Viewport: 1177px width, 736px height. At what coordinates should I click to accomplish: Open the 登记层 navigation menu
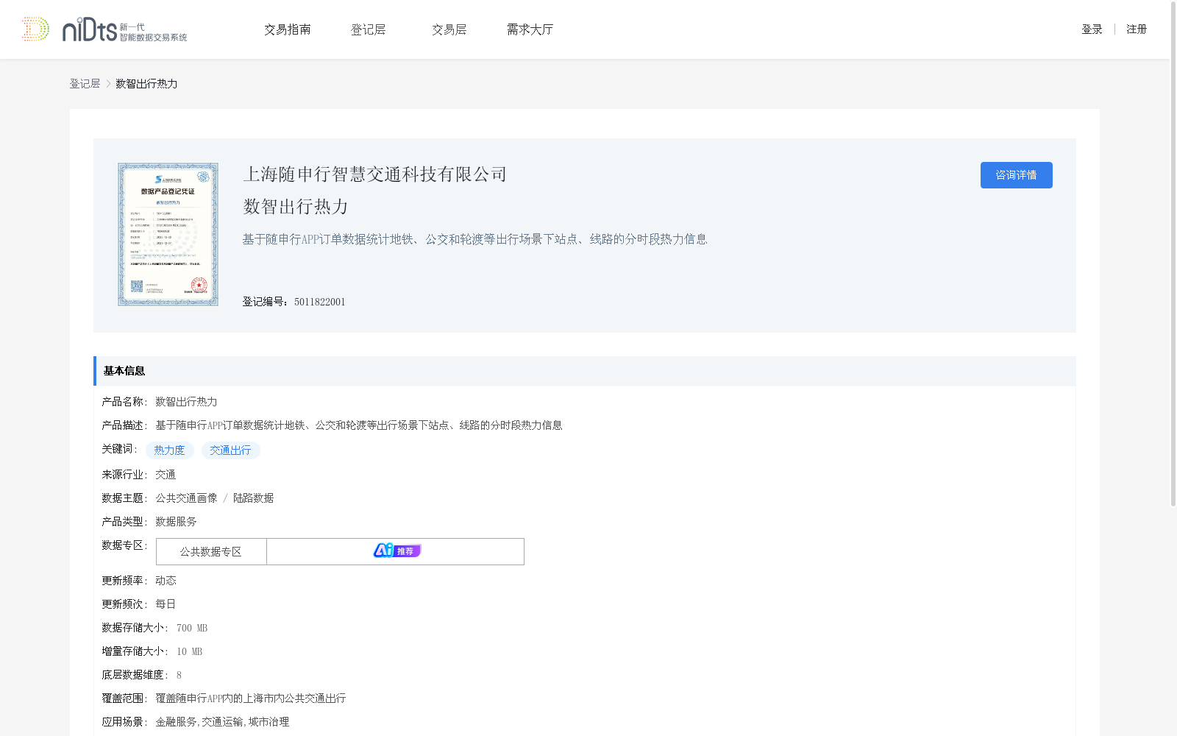(369, 29)
